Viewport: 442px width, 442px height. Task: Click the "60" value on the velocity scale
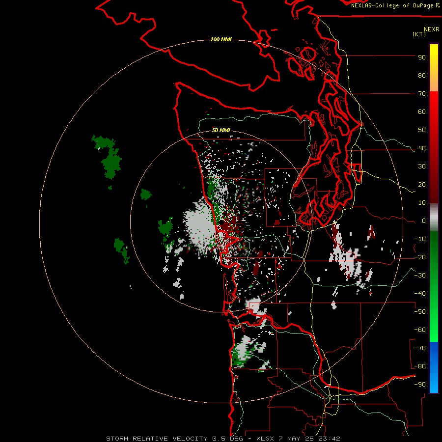(422, 111)
